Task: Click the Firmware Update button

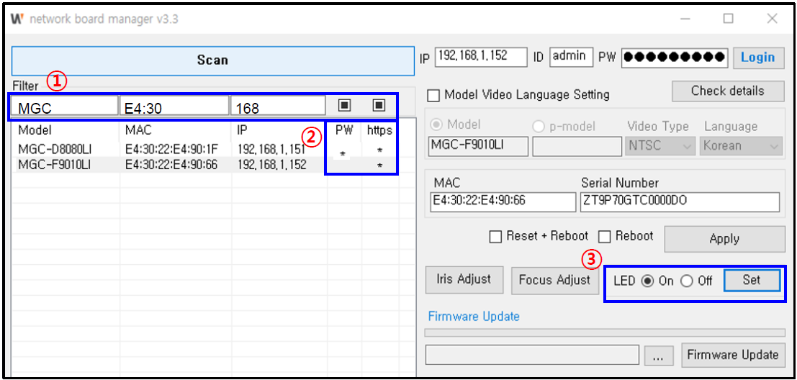Action: (x=732, y=355)
